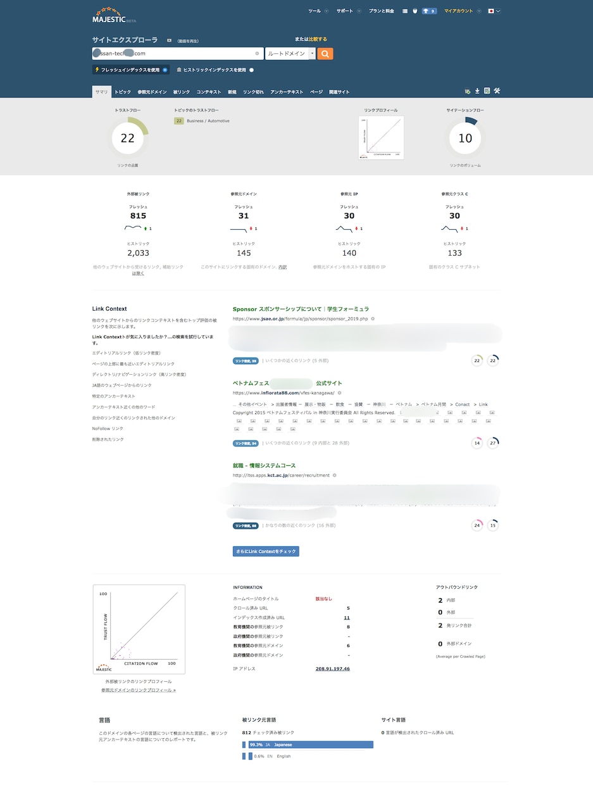593x785 pixels.
Task: Click the download icon on the tab bar
Action: [477, 91]
